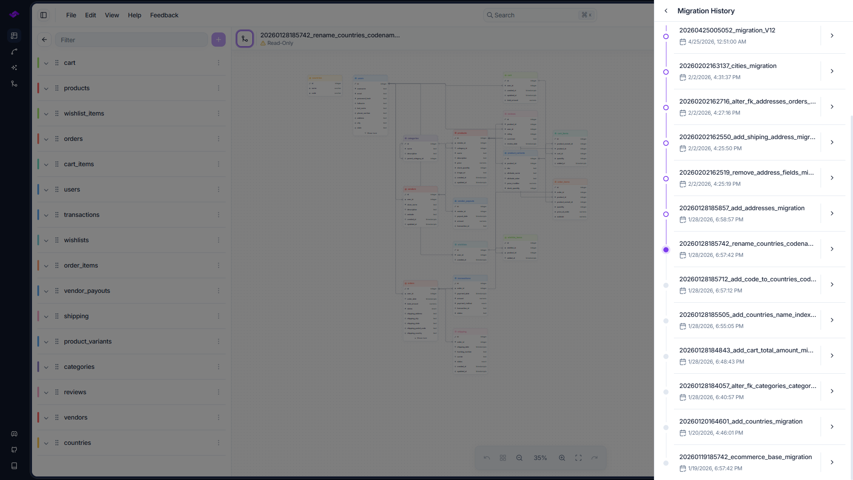Fit diagram to screen icon
The image size is (853, 480).
(x=578, y=458)
